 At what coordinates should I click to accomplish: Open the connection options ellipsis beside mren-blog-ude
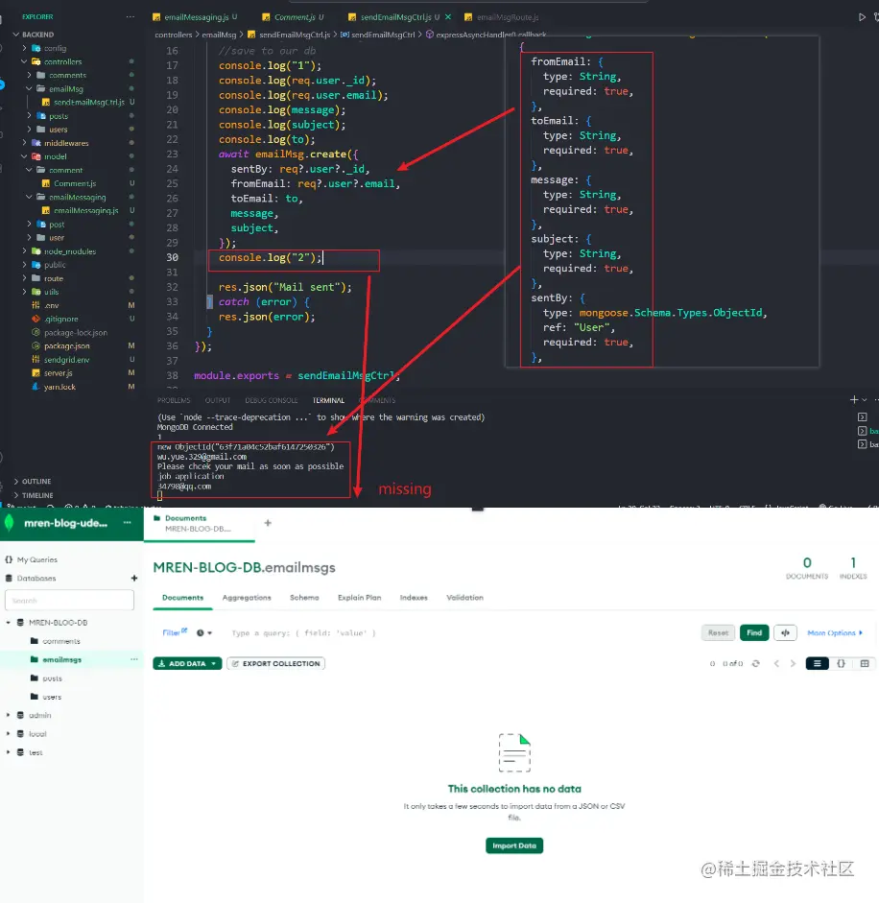coord(128,522)
